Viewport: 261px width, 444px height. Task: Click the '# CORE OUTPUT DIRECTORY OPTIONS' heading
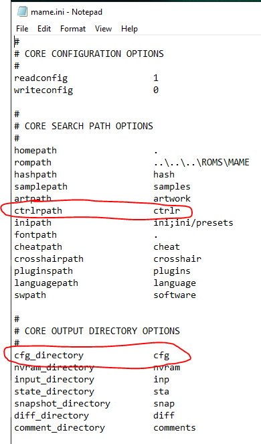point(97,331)
